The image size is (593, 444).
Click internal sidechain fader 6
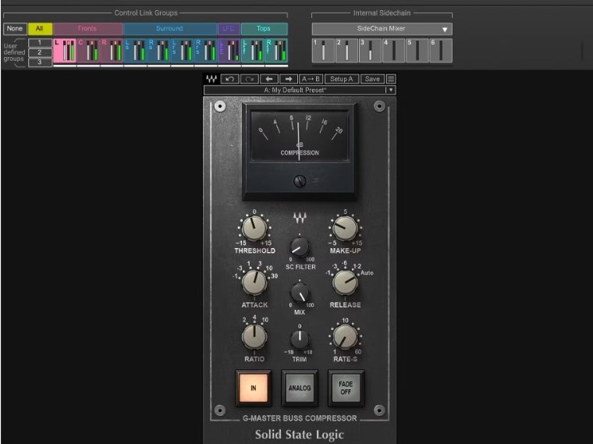(441, 50)
